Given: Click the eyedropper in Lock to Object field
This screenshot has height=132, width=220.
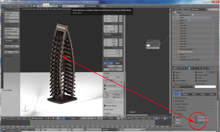Looking at the screenshot, I should pos(121,83).
